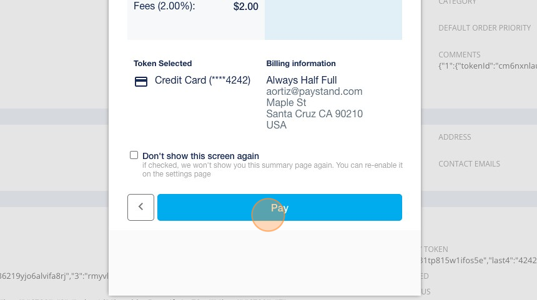The height and width of the screenshot is (300, 537).
Task: Click the Fees (2.00%) label
Action: (164, 6)
